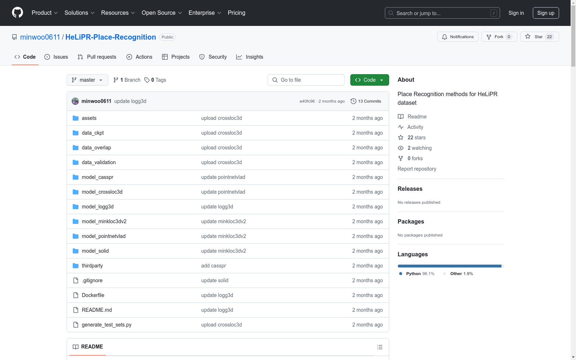View the Insights tab

coord(249,57)
